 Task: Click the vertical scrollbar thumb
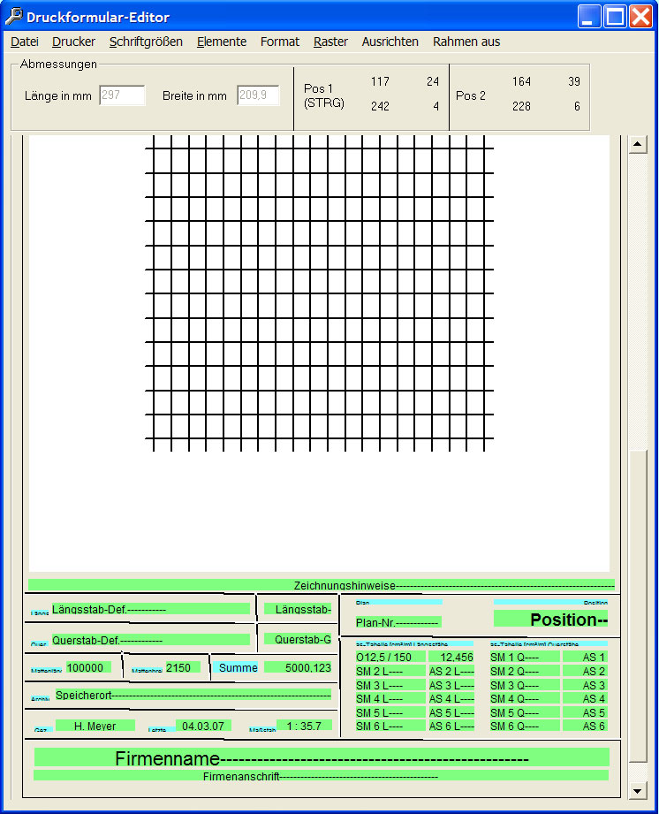638,605
